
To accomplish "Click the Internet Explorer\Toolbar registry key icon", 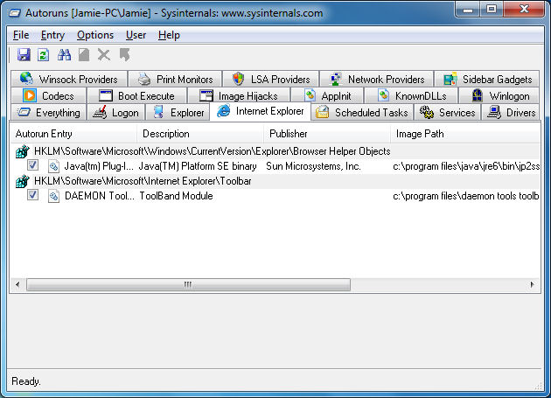I will pos(22,181).
